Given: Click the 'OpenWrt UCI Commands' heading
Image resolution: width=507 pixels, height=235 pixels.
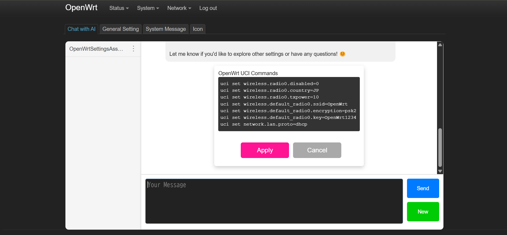Looking at the screenshot, I should click(x=248, y=73).
